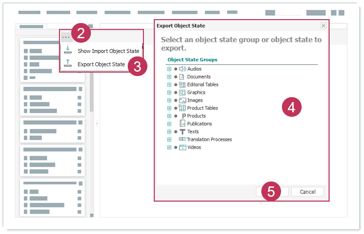Click the Images picture icon

[182, 100]
